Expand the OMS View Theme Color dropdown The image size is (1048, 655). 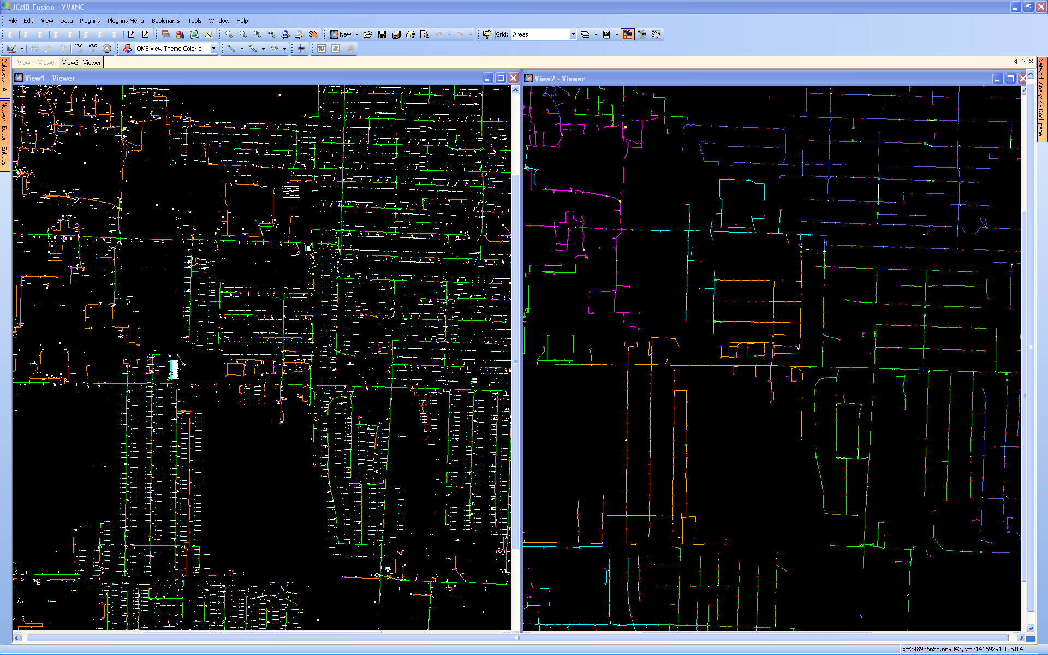(x=213, y=49)
